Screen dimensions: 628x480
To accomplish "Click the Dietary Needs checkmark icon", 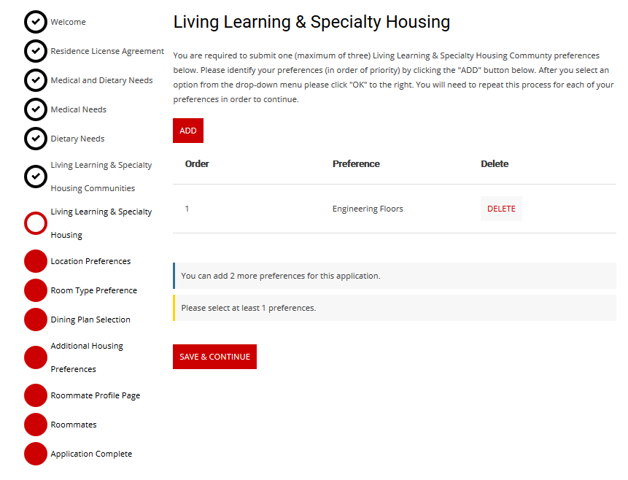I will click(36, 139).
